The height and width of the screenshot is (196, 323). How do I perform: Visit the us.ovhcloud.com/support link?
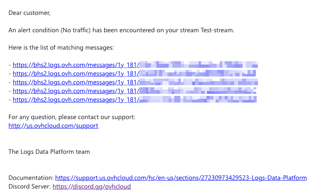(53, 126)
